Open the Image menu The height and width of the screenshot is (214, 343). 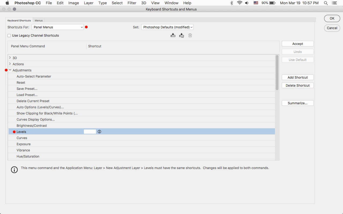click(73, 3)
